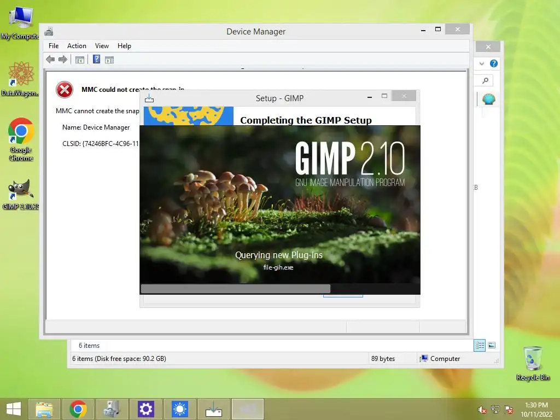Click muted volume tray icon
The image size is (560, 420).
(x=482, y=410)
